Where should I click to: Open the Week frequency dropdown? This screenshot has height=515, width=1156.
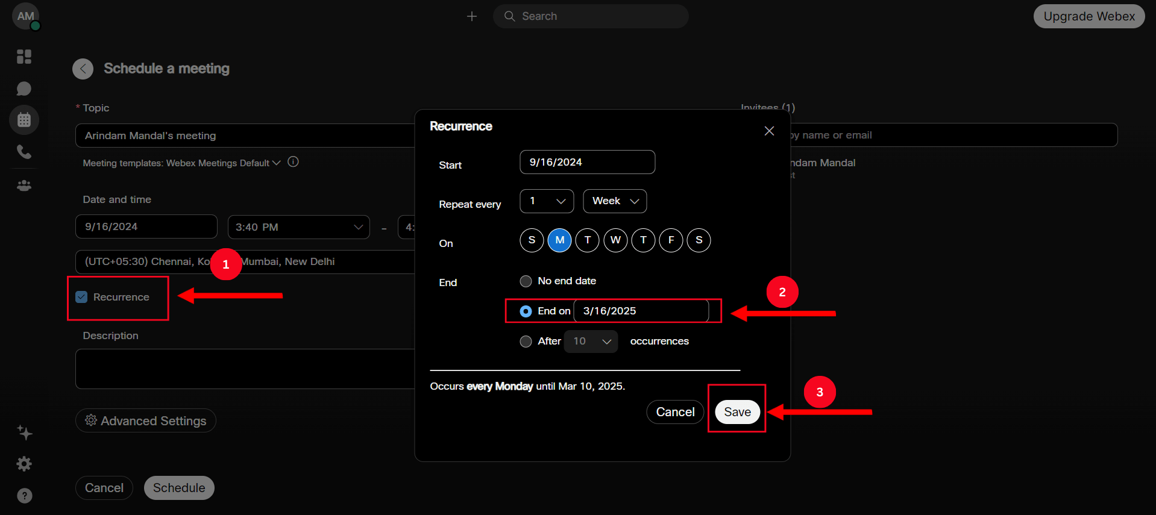tap(615, 201)
